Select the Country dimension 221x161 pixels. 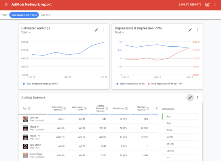pyautogui.click(x=180, y=151)
